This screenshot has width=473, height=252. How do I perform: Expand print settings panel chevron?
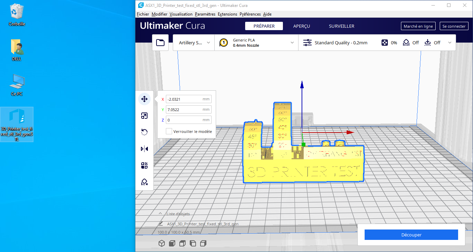pos(450,43)
